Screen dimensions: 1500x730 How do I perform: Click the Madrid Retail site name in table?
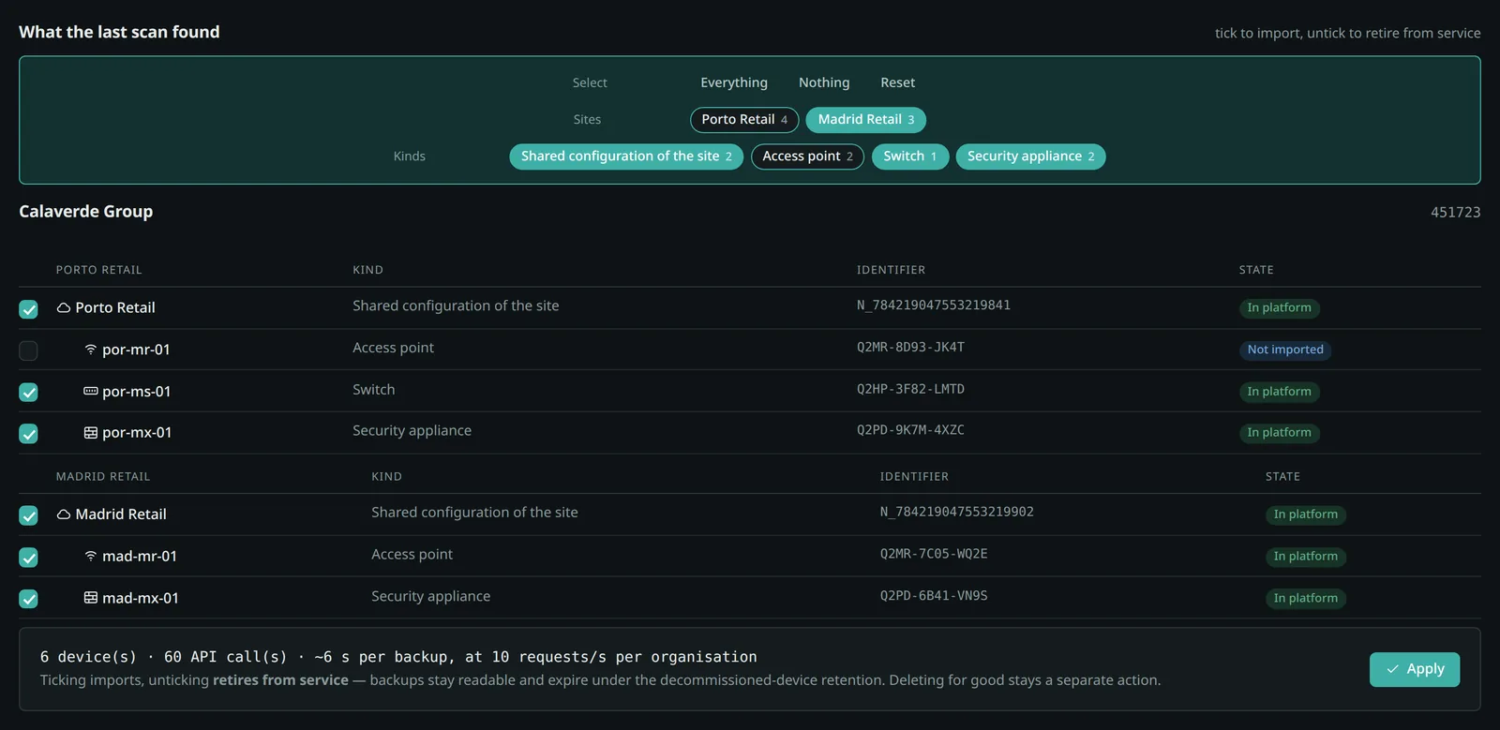point(121,514)
